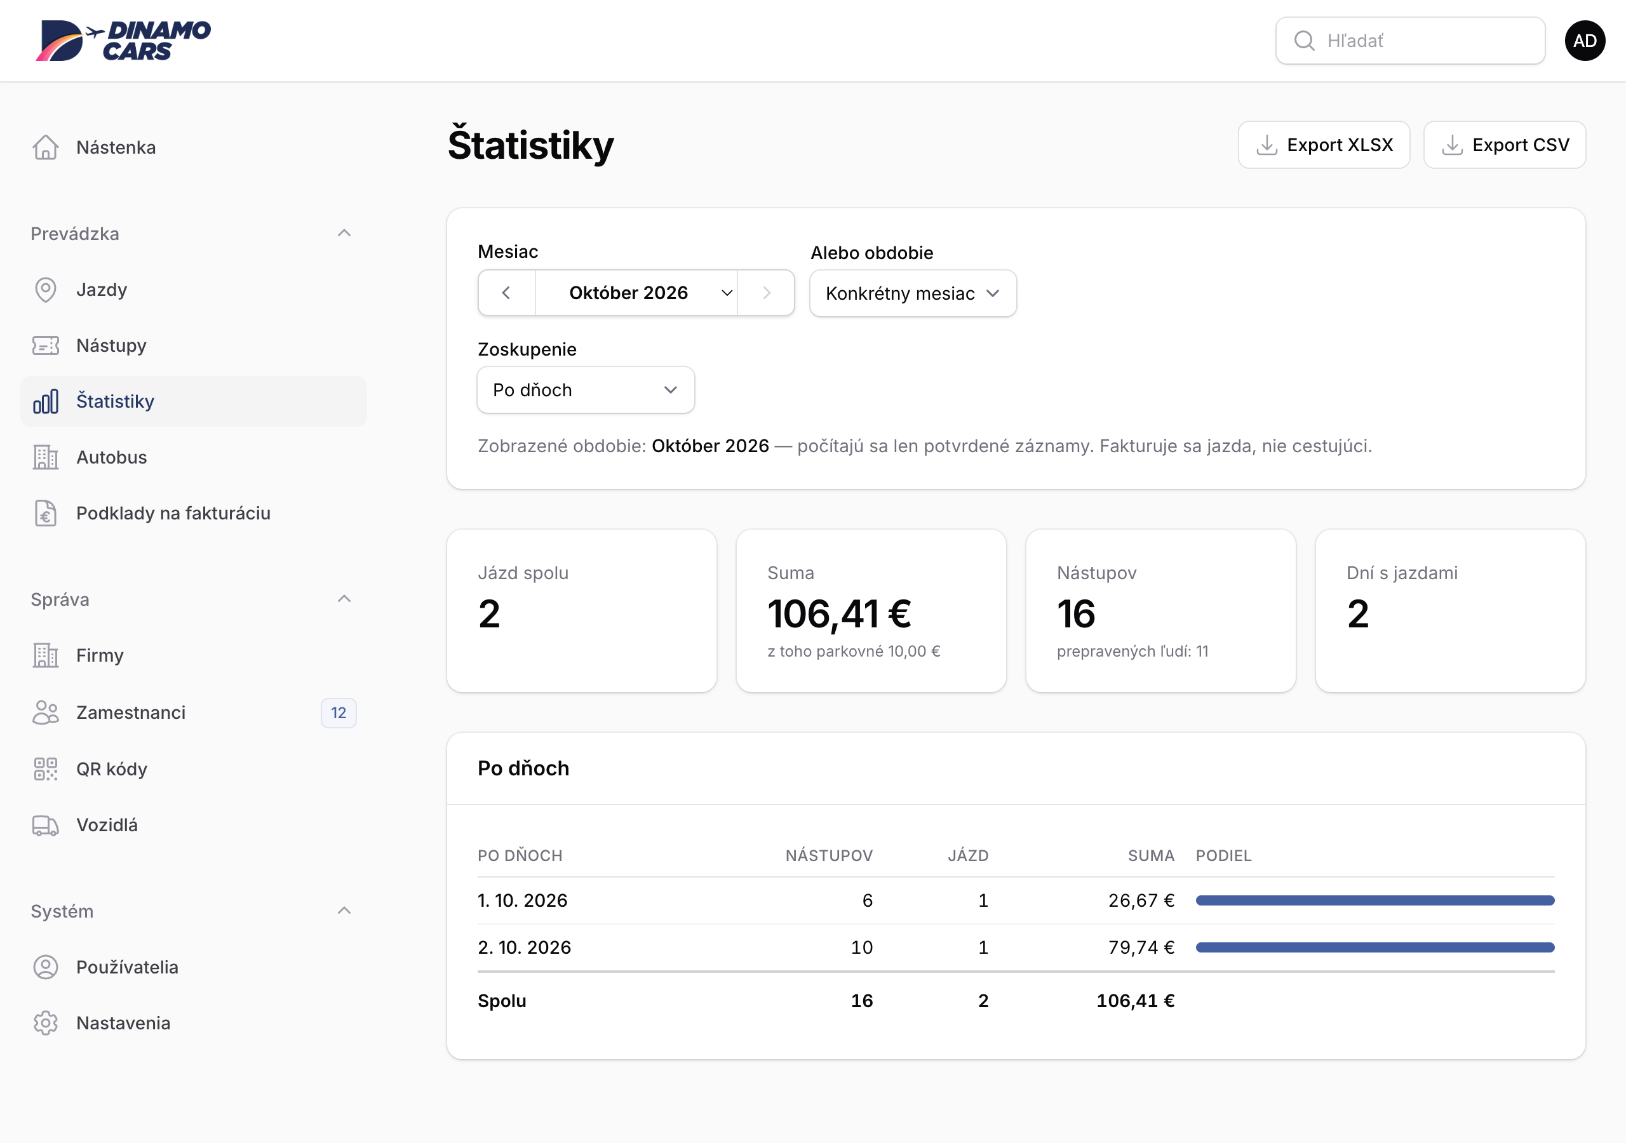Collapse the Prevádzka section
1626x1143 pixels.
(344, 233)
